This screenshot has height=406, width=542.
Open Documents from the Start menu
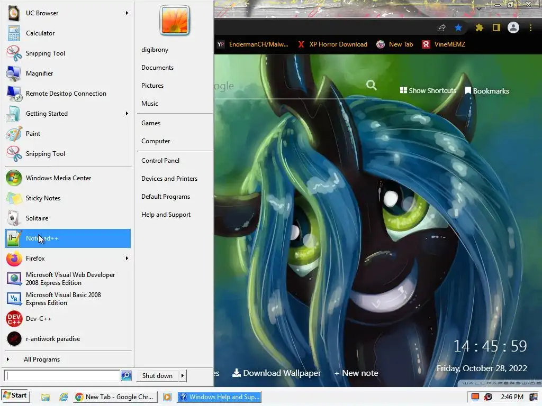tap(157, 68)
